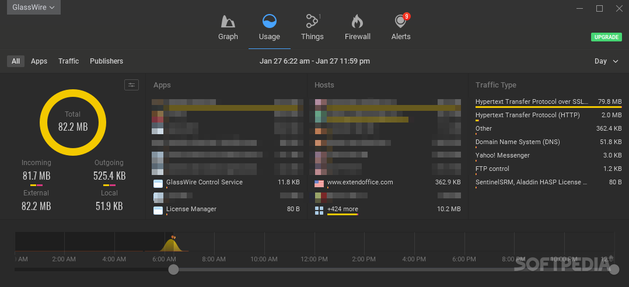
Task: Select Hypertext Transfer Protocol over SSL row
Action: [x=548, y=102]
